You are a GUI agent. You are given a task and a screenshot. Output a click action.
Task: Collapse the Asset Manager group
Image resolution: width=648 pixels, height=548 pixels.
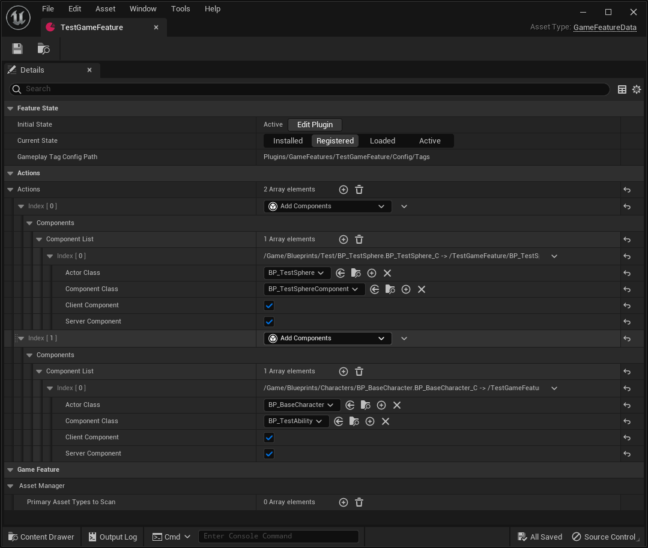[10, 486]
